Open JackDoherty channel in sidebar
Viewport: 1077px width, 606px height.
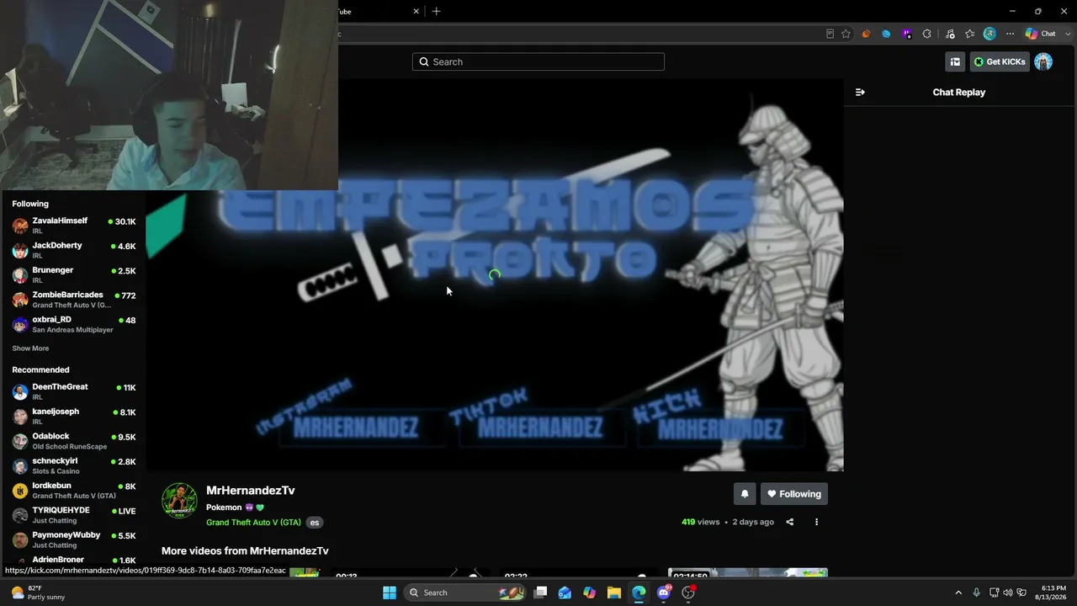tap(74, 250)
